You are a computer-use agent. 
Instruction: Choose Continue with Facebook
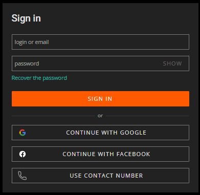coord(100,154)
